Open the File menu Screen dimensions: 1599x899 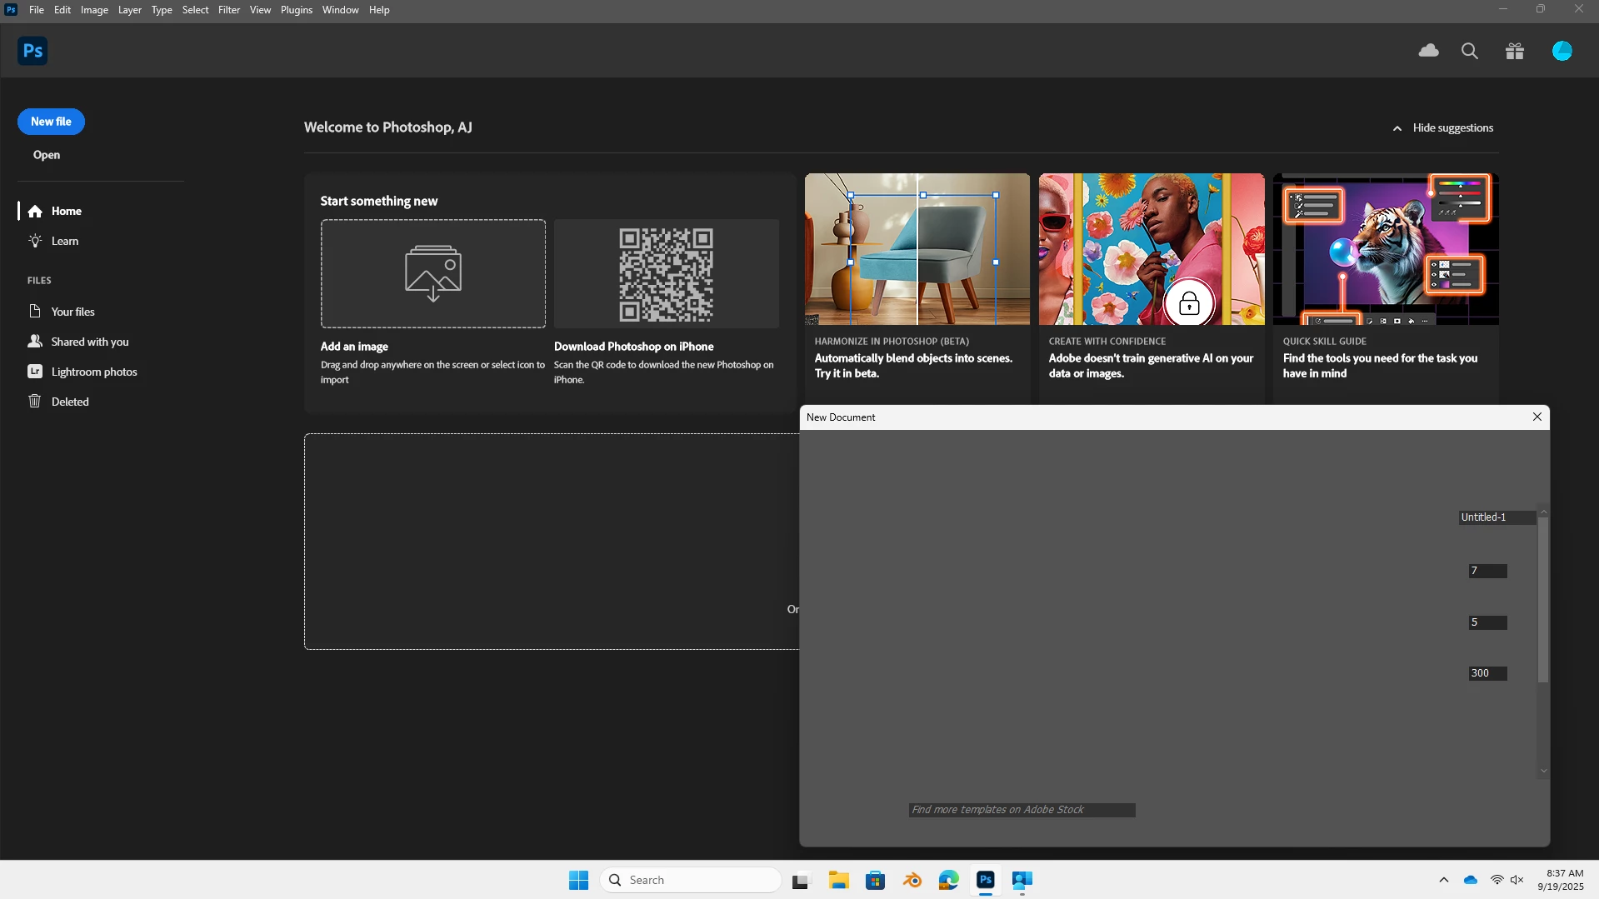[37, 10]
